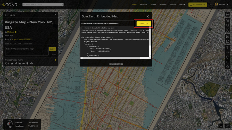Click the Copy Code button

click(x=144, y=24)
